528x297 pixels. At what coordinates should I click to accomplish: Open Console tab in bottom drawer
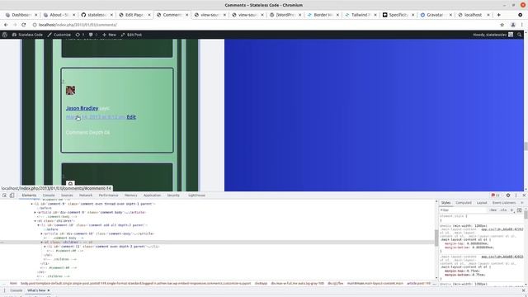coord(16,290)
